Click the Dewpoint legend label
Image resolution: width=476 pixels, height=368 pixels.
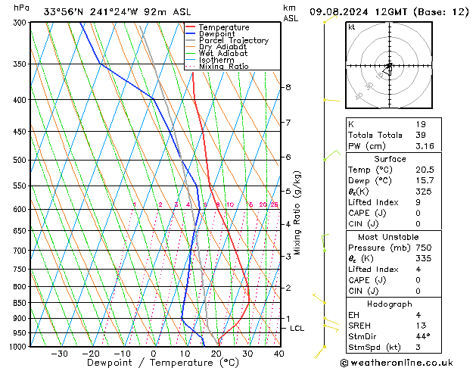coord(216,34)
